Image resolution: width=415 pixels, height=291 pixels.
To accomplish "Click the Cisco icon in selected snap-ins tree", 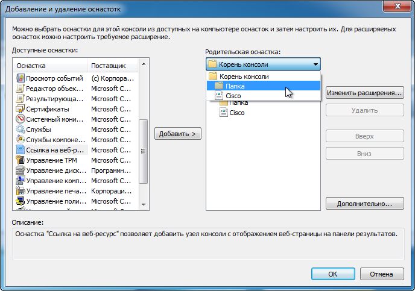I will coord(224,113).
